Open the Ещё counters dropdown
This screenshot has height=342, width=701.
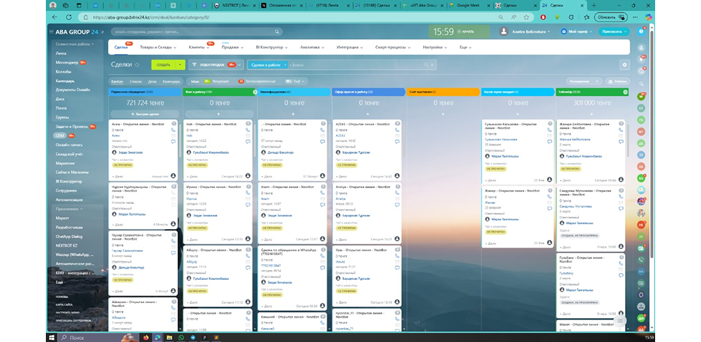tap(296, 81)
